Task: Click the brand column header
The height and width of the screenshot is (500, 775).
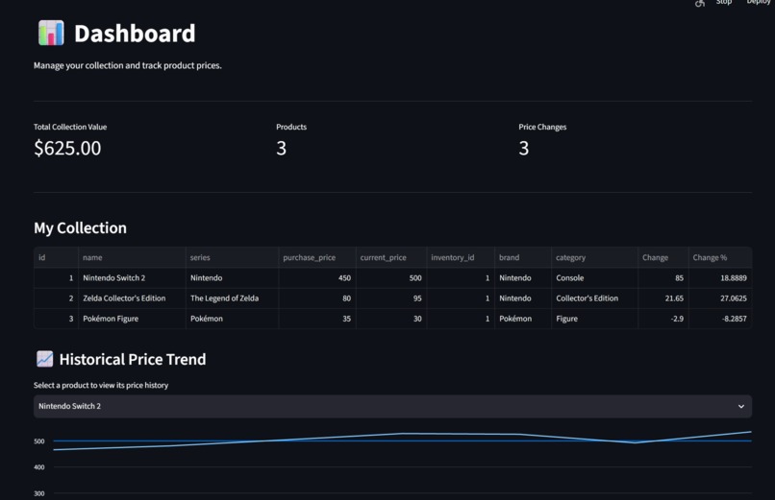Action: click(x=522, y=257)
